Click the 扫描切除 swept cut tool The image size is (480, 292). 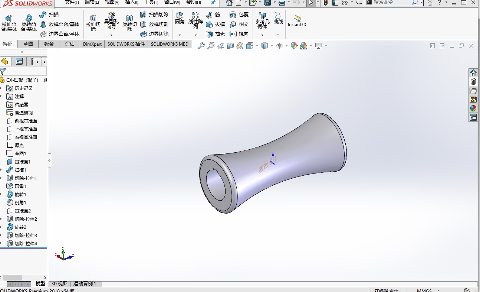point(154,14)
